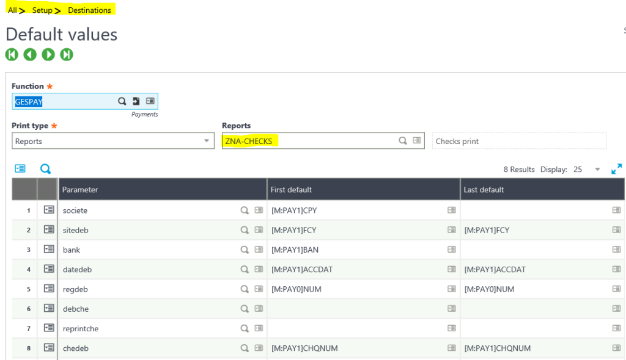Open the detail icon beside [M:PAY1]CPY

coord(451,210)
